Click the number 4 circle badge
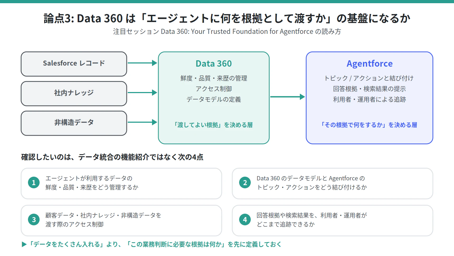Screen dimensions: 454x256 245,220
